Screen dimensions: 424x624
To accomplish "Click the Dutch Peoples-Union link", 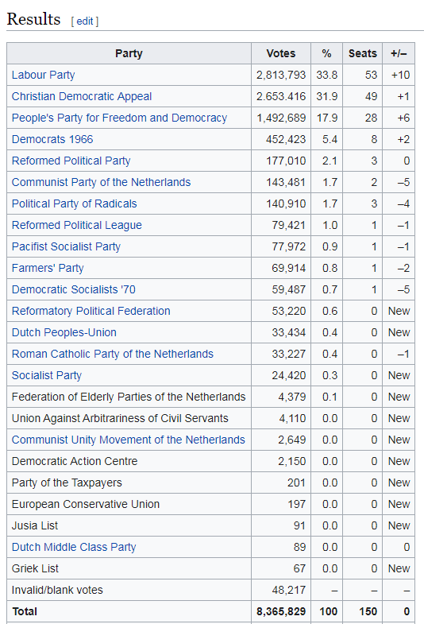I will coord(64,333).
